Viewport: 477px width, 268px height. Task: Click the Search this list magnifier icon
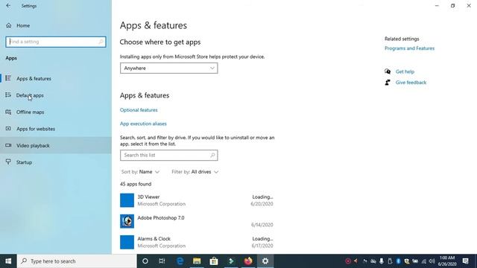click(212, 155)
